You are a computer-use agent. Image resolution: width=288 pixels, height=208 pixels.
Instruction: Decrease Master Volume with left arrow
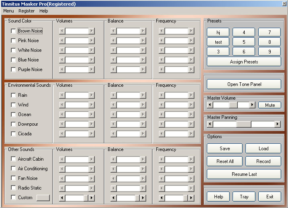210,105
